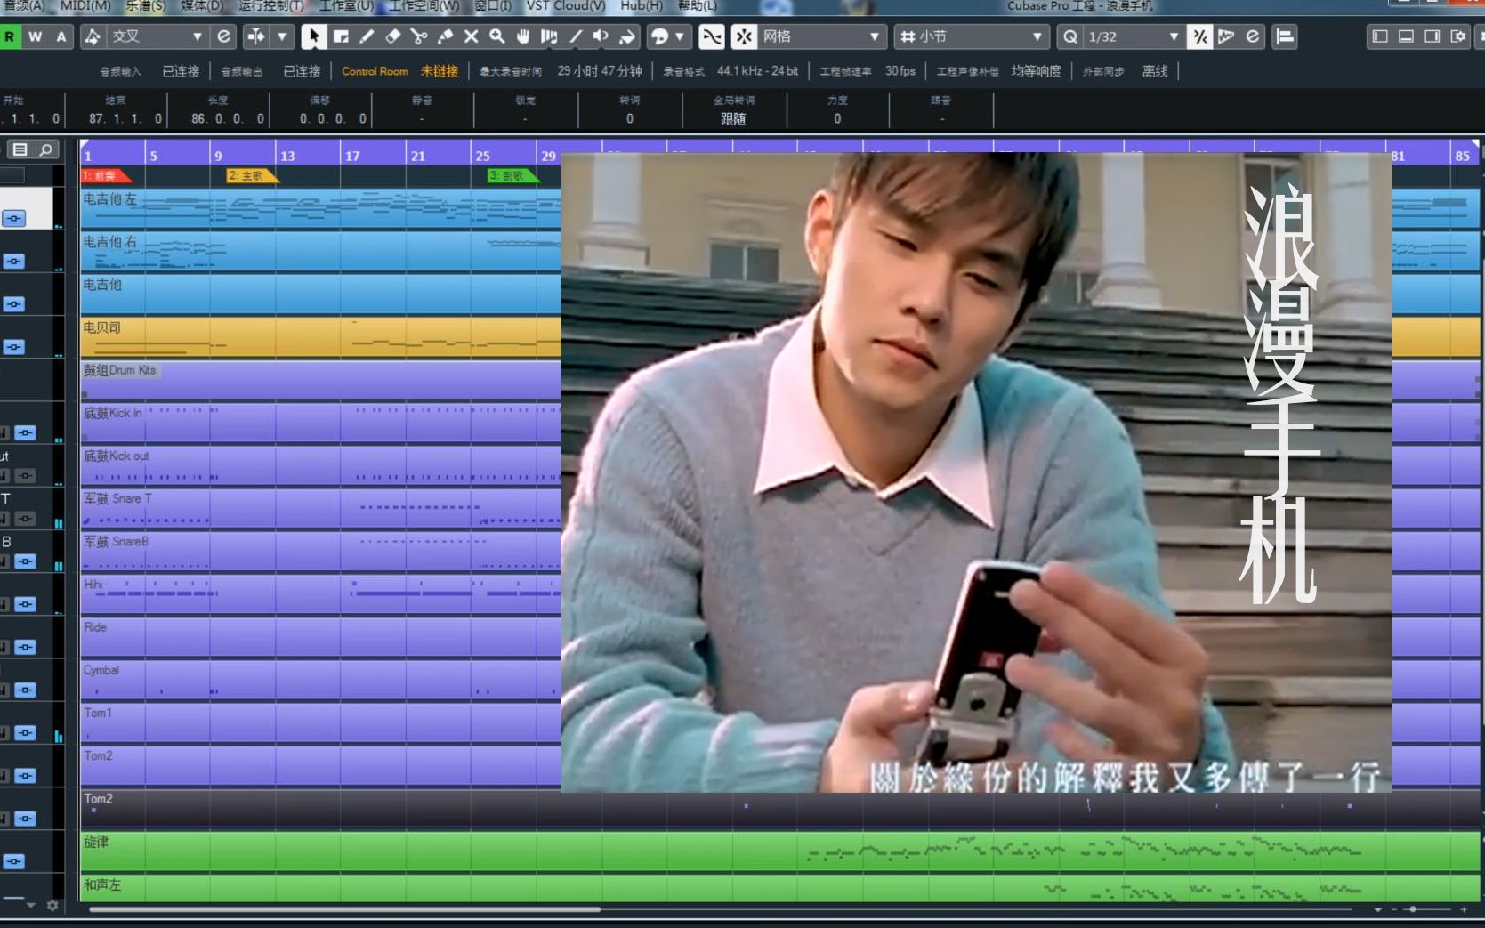Open the Hub(H) menu
This screenshot has height=928, width=1485.
tap(642, 6)
